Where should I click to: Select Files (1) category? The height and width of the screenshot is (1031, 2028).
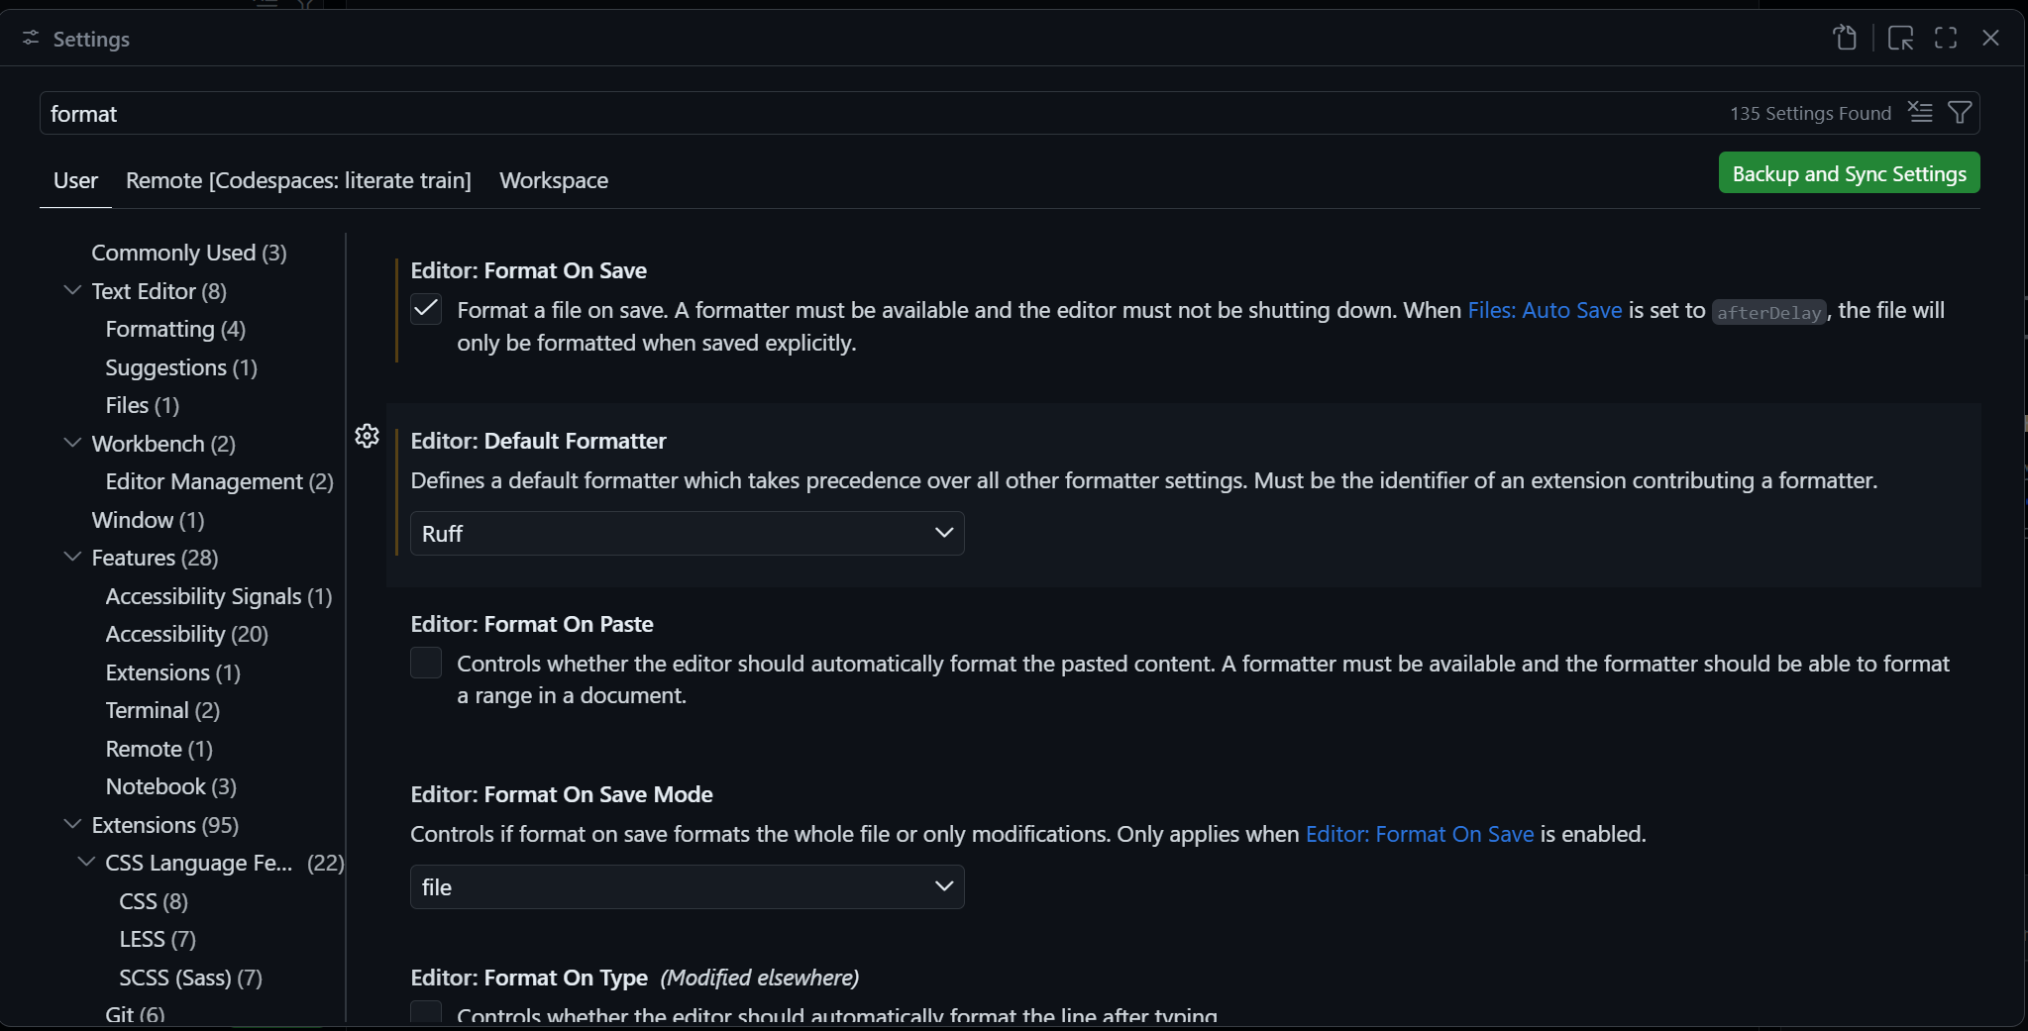coord(142,405)
